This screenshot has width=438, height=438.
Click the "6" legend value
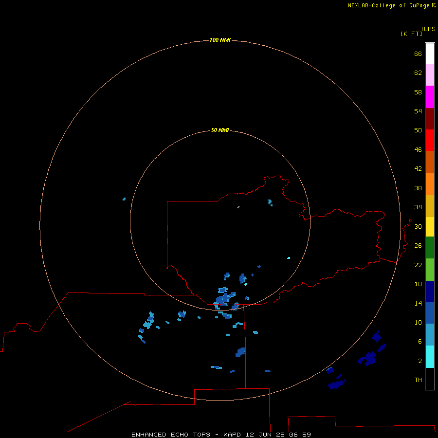[x=420, y=342]
